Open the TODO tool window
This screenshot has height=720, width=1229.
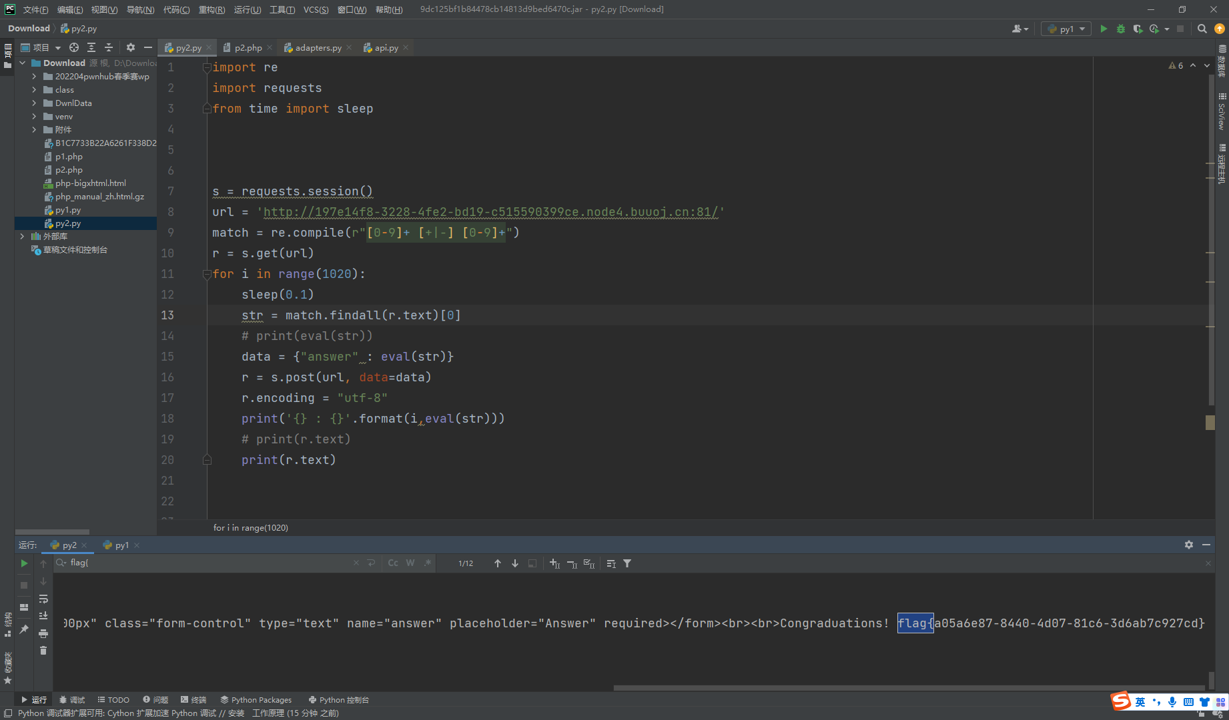pos(113,699)
